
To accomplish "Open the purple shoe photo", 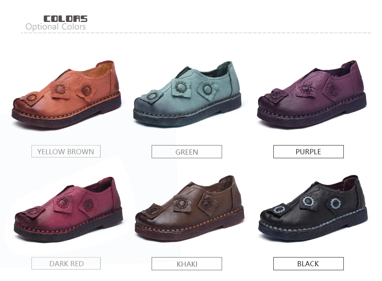I will click(312, 94).
